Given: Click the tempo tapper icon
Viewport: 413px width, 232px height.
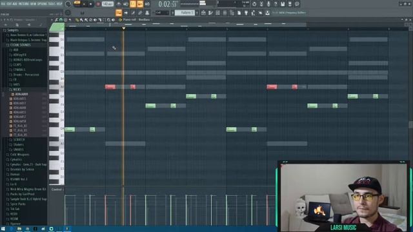Looking at the screenshot, I should [x=253, y=13].
